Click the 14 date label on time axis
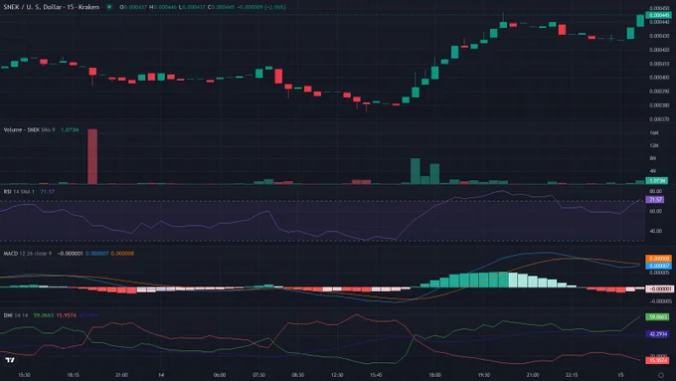The image size is (676, 381). tap(161, 375)
